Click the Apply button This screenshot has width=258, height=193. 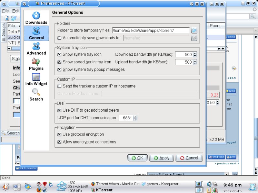(162, 158)
